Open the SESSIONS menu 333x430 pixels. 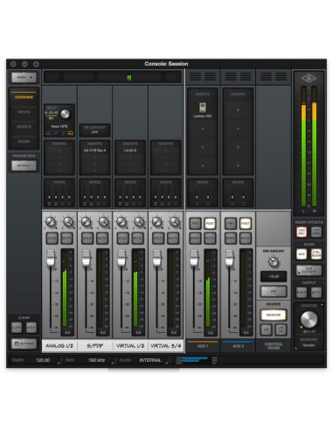pyautogui.click(x=309, y=343)
